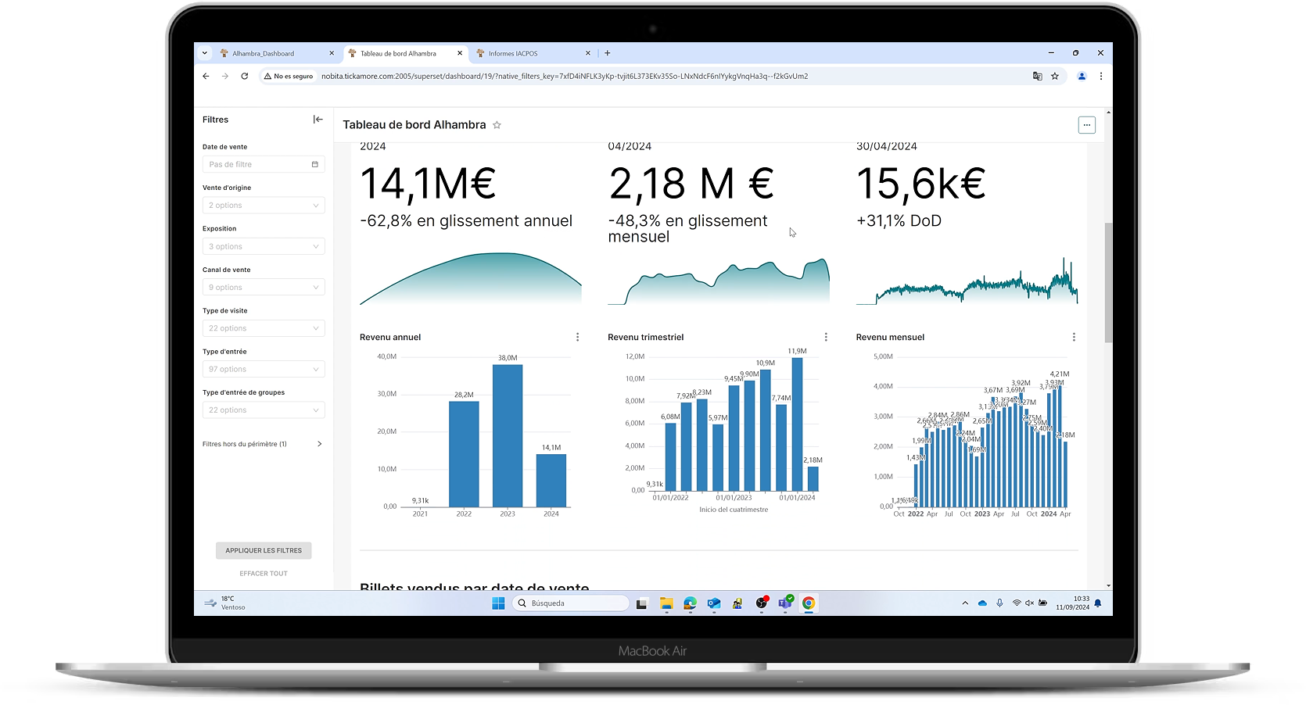Open Revenu annuel chart options menu
Image resolution: width=1306 pixels, height=705 pixels.
(x=578, y=337)
